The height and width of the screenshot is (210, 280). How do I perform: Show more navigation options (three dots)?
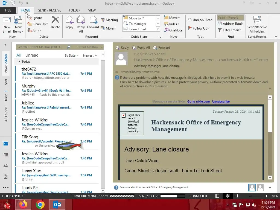pyautogui.click(x=6, y=188)
